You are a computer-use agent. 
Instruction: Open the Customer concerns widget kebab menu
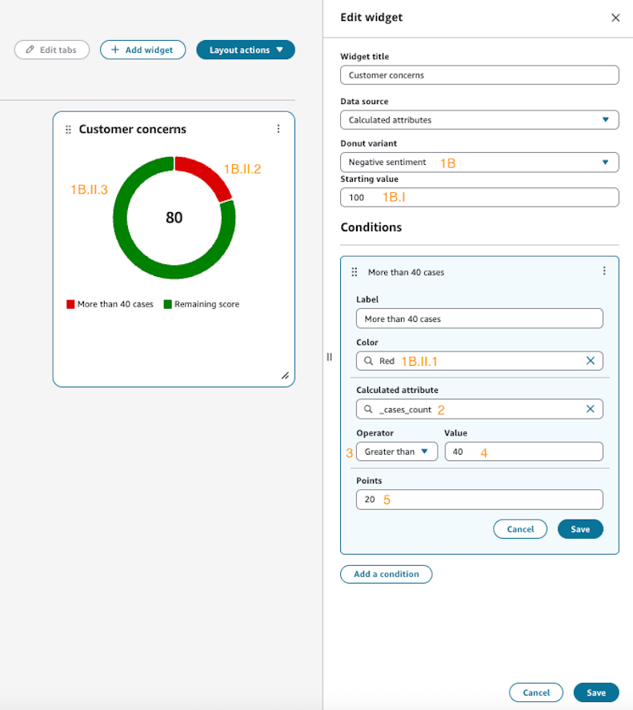tap(278, 129)
